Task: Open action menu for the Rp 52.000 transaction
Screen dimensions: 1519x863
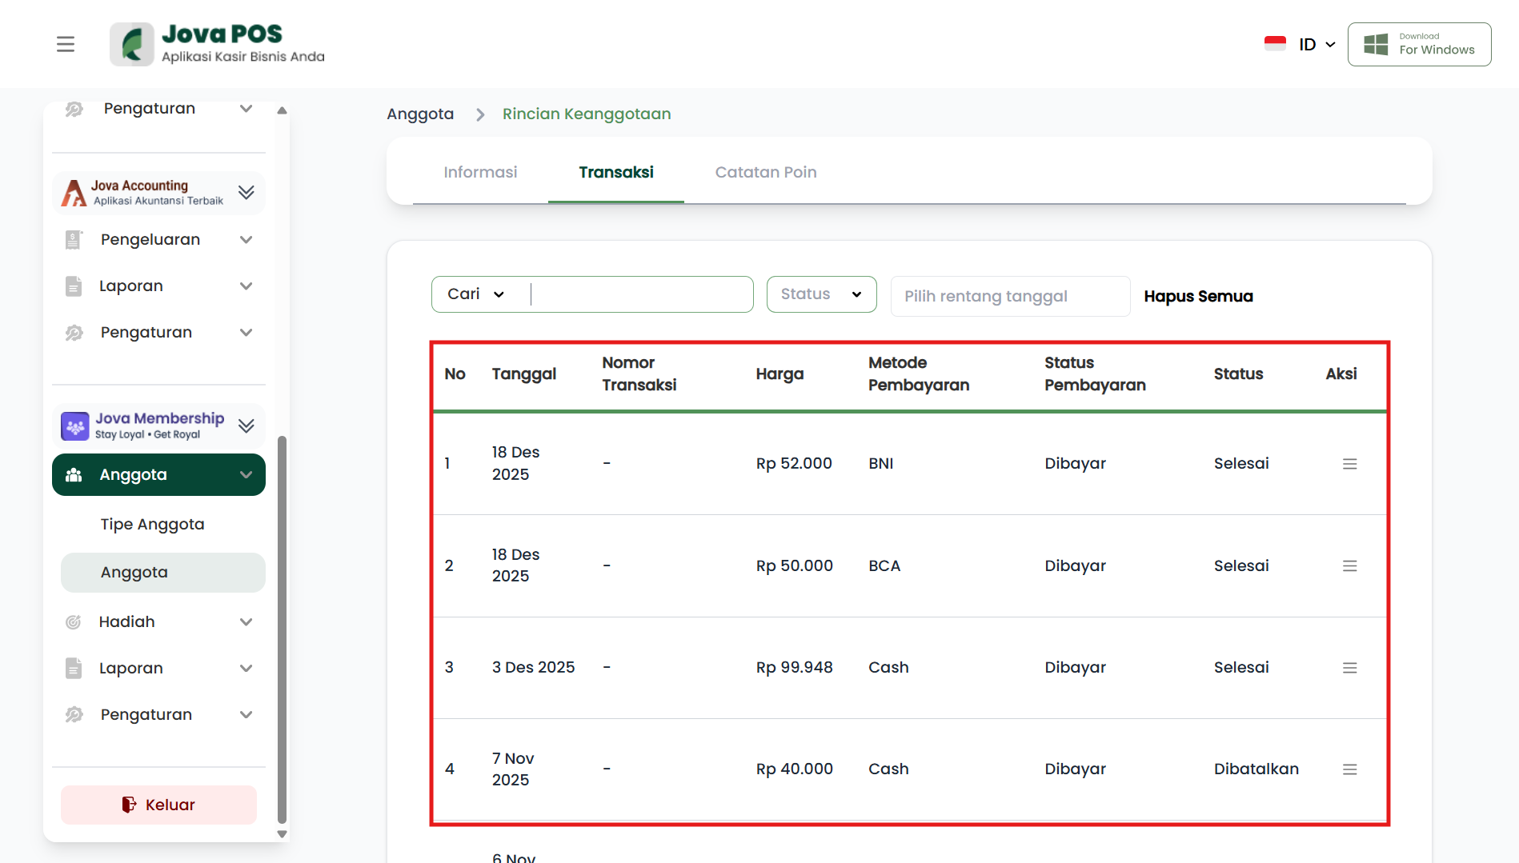Action: tap(1349, 464)
